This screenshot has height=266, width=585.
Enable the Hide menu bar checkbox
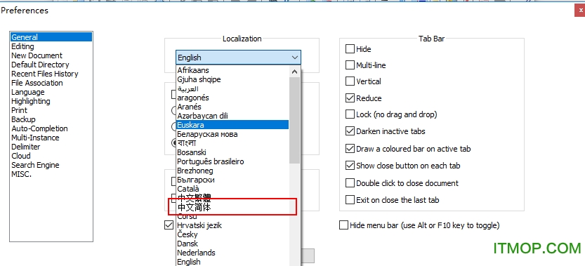(x=343, y=225)
